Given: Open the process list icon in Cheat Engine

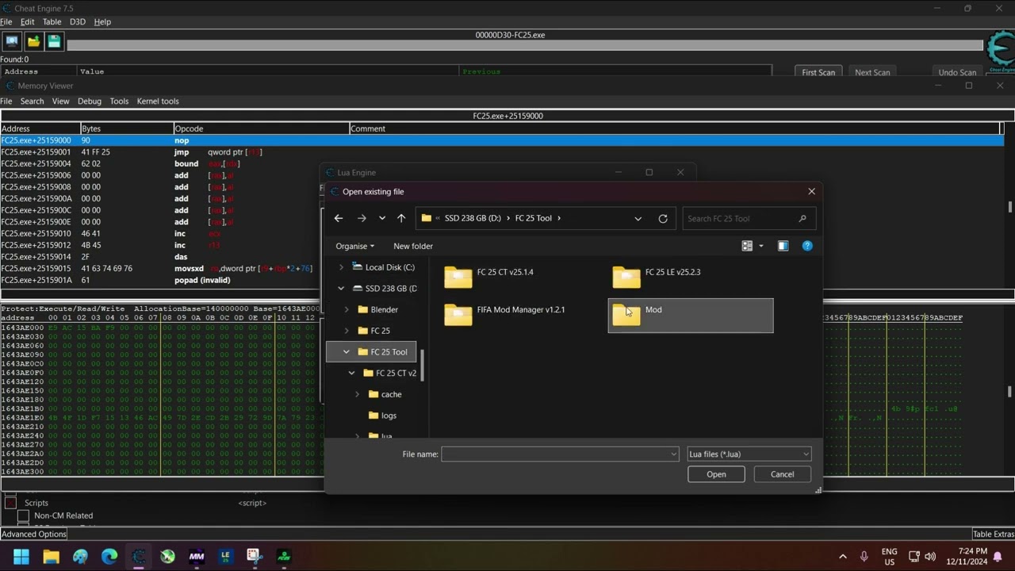Looking at the screenshot, I should point(12,41).
